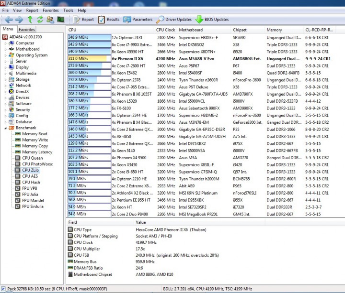Screen dimensions: 345x293
Task: Open the CPU AES benchmark
Action: tap(30, 176)
